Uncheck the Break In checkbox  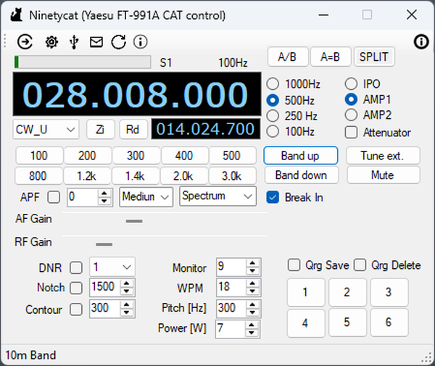click(273, 197)
